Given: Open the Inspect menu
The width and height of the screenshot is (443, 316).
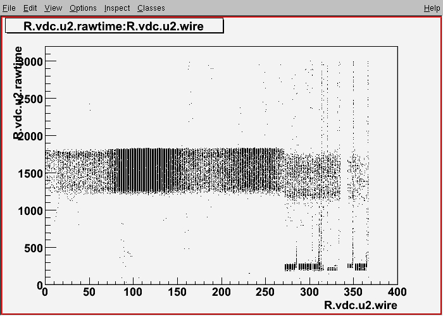Looking at the screenshot, I should pos(117,8).
